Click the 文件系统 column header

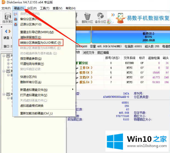click(x=129, y=58)
